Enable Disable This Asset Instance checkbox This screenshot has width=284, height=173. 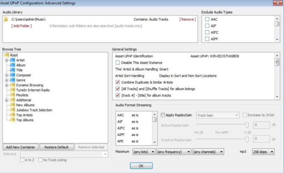pyautogui.click(x=117, y=63)
